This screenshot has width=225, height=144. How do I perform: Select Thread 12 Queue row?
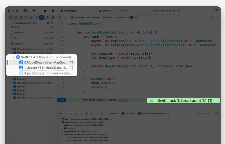click(32, 98)
